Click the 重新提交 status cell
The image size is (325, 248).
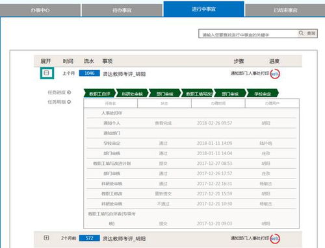click(163, 193)
